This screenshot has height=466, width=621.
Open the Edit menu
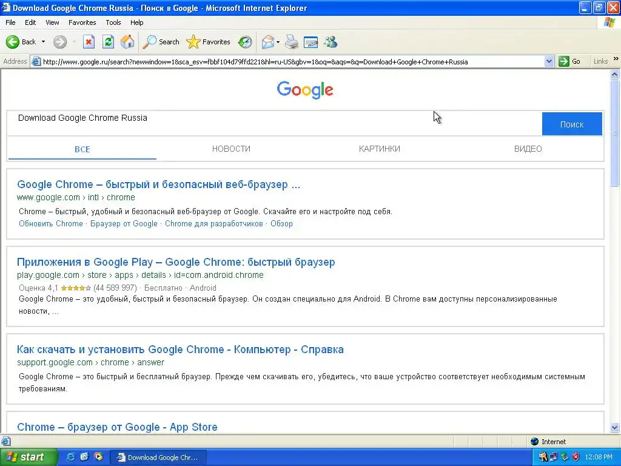[30, 22]
